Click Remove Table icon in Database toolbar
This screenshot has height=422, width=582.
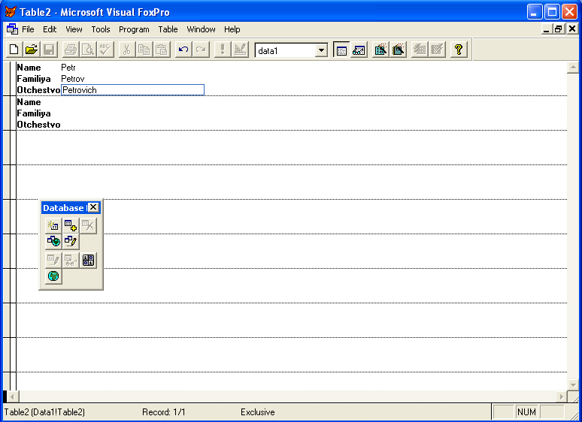(88, 225)
